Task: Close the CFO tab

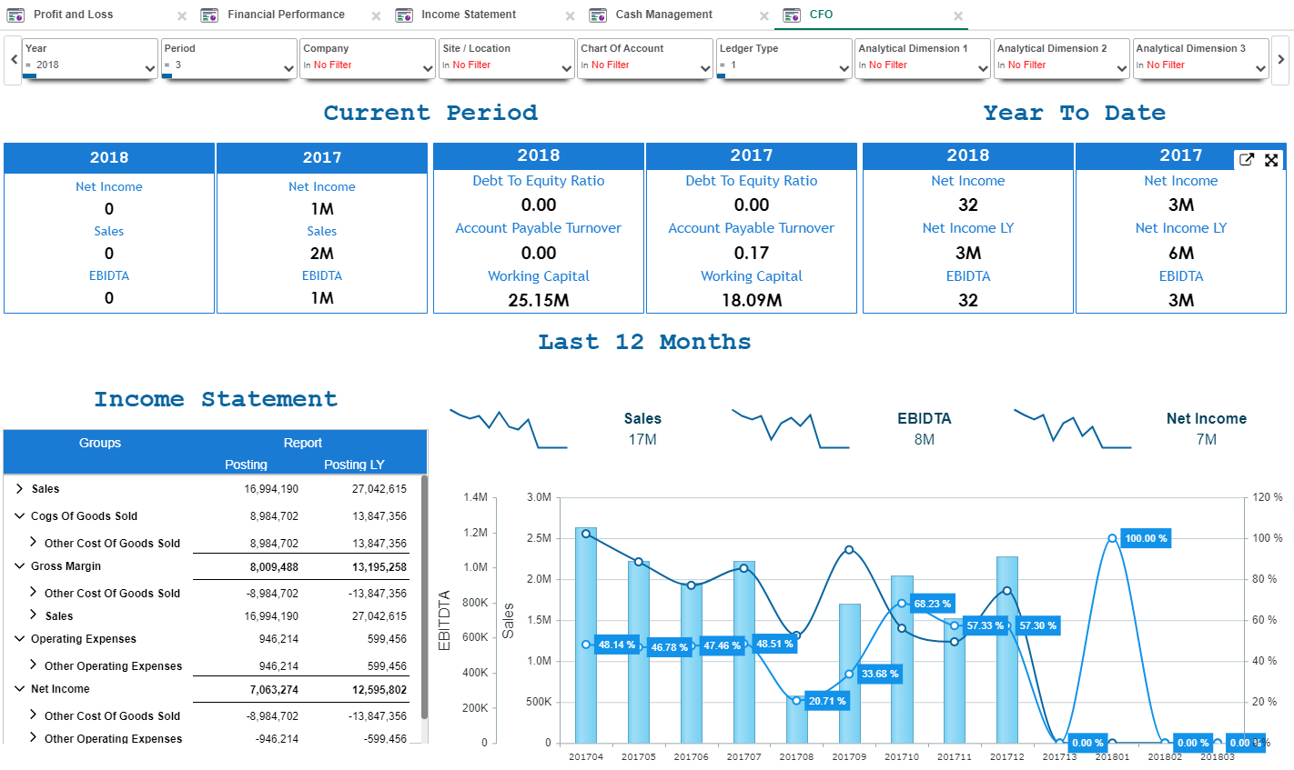Action: [958, 16]
